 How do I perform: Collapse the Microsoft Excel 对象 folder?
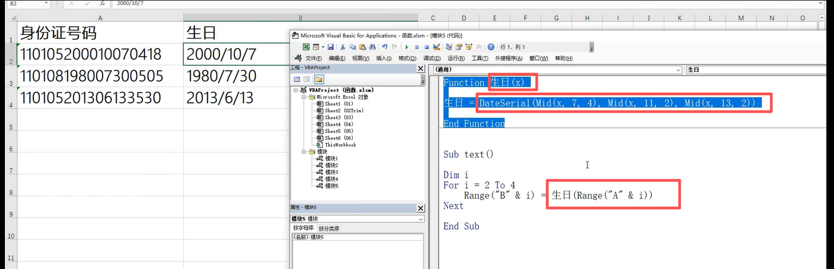303,97
